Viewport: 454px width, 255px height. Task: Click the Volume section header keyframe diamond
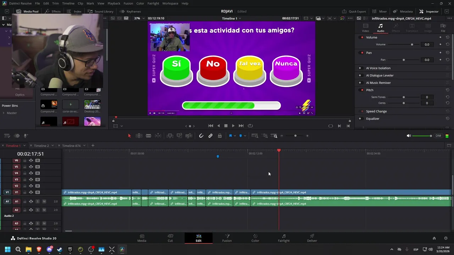(x=441, y=37)
